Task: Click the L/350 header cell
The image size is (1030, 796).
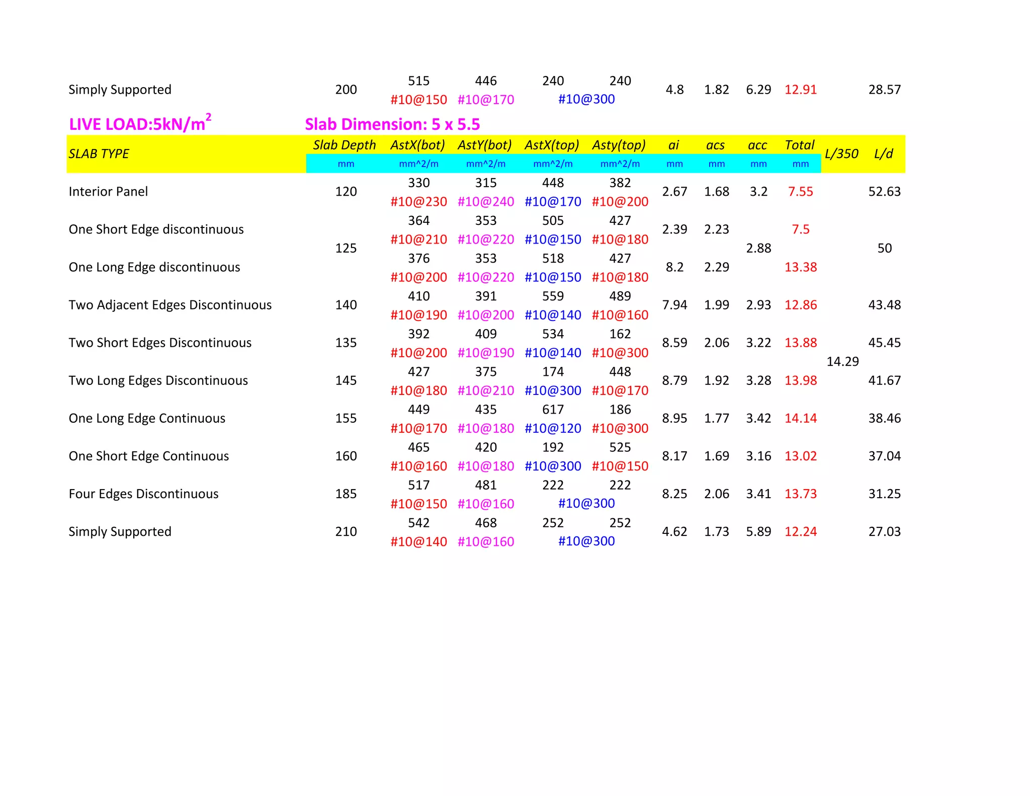Action: (x=841, y=154)
